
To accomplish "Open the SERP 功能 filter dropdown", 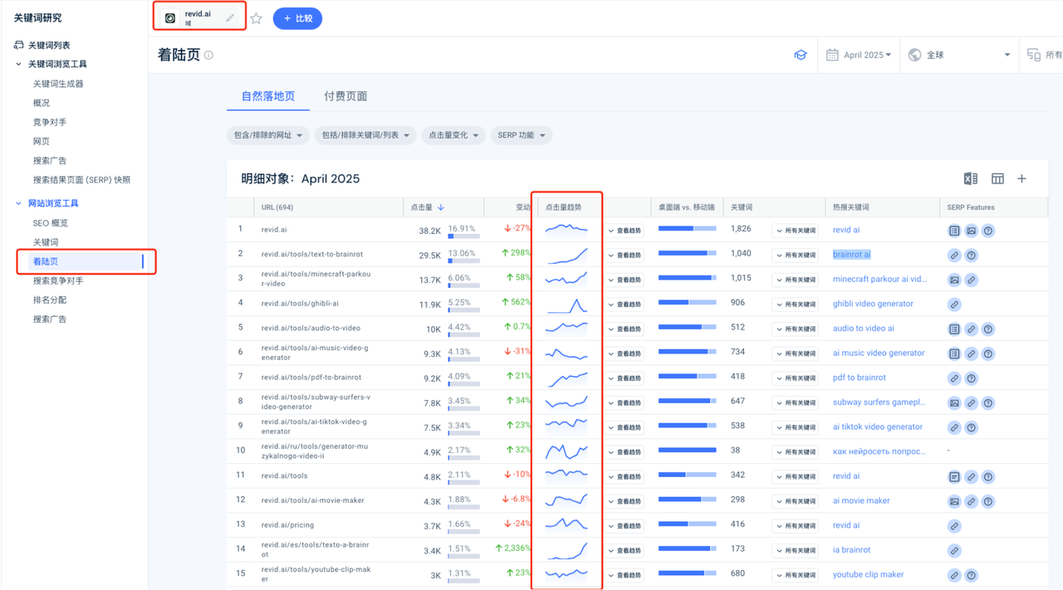I will [x=522, y=135].
